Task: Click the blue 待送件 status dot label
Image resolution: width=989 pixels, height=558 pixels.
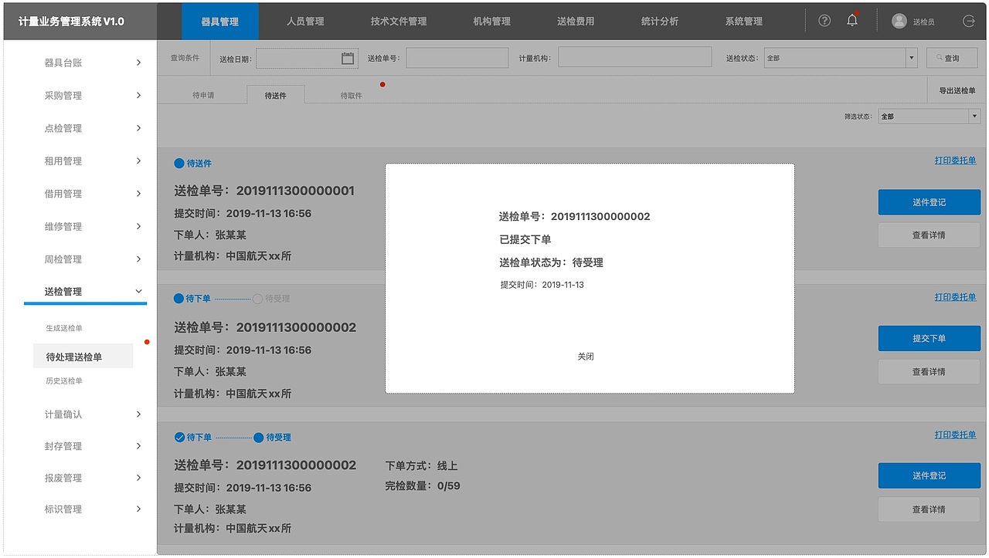Action: coord(192,163)
